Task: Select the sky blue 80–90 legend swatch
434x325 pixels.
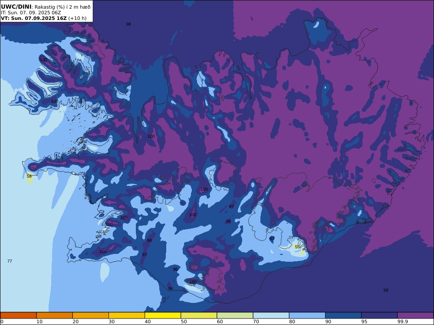Action: [x=307, y=315]
